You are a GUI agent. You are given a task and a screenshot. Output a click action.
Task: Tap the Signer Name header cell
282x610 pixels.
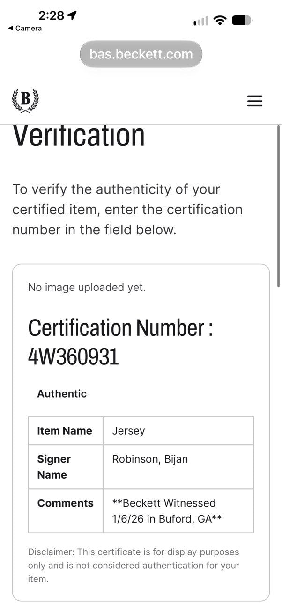coord(66,467)
